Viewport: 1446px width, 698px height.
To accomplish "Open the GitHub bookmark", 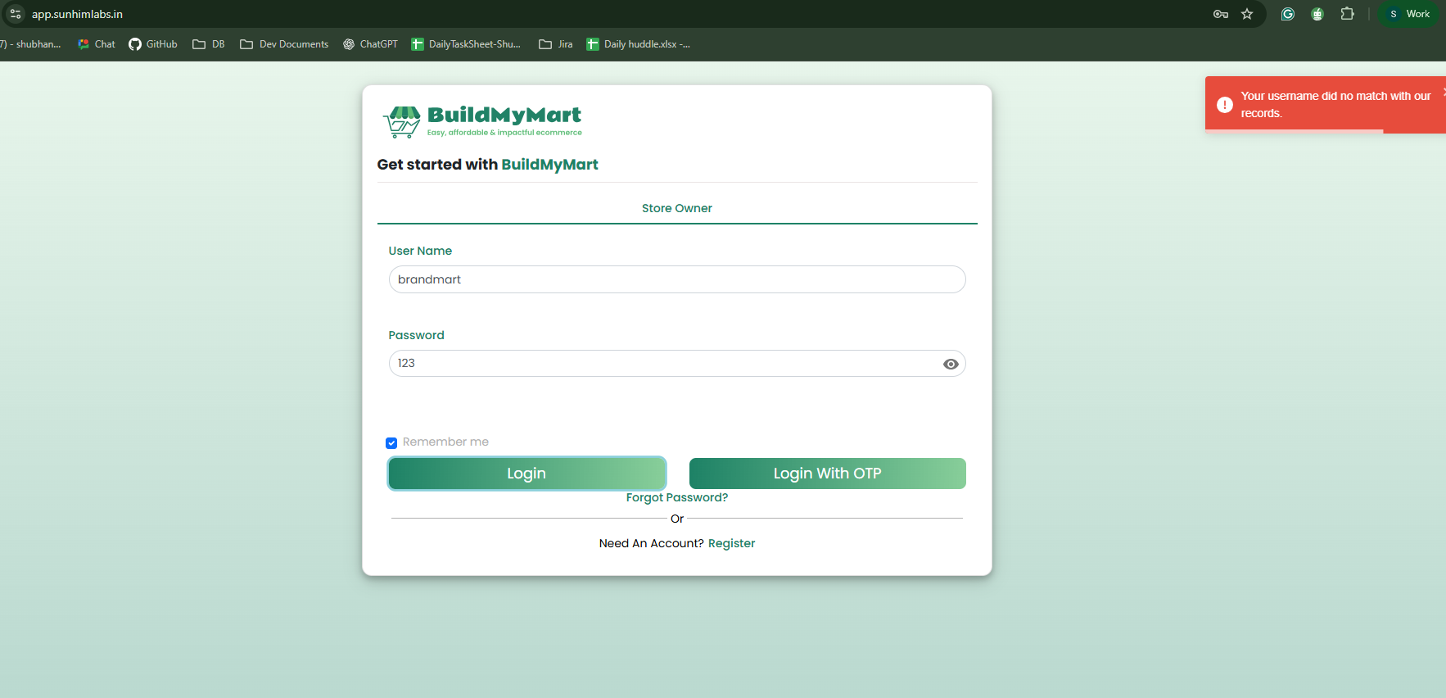I will tap(153, 44).
